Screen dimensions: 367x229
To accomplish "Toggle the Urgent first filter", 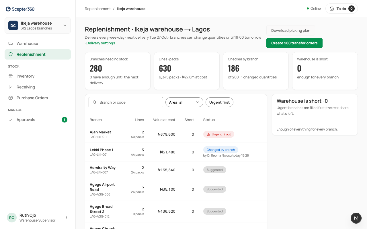I will point(219,102).
